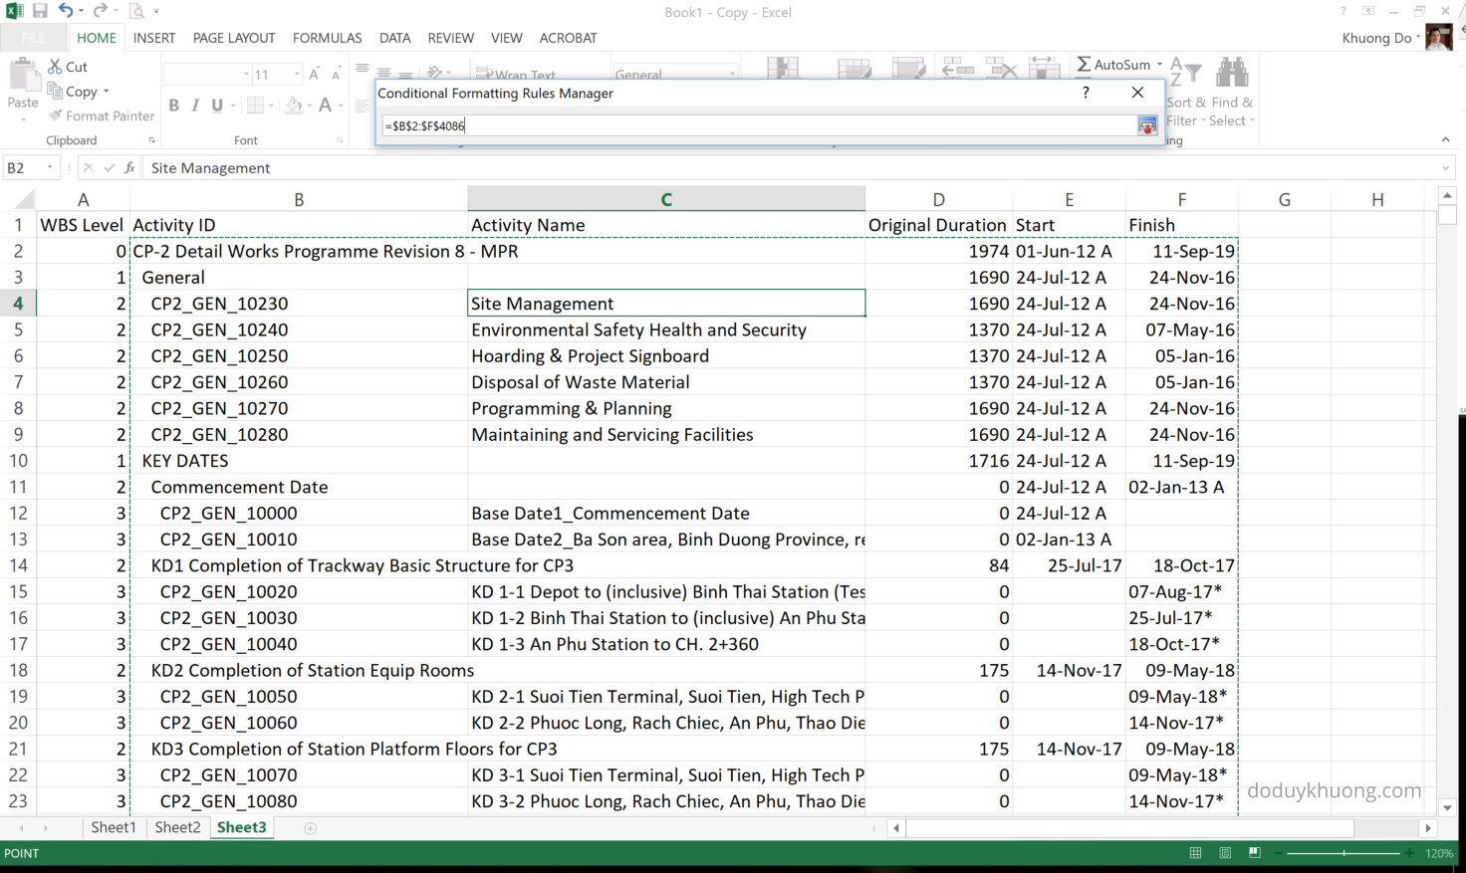Switch to Sheet1 worksheet tab
This screenshot has height=873, width=1466.
tap(114, 827)
